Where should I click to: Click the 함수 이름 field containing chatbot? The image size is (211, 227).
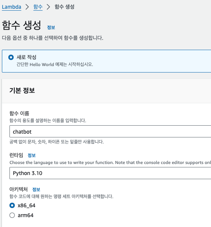click(x=110, y=131)
